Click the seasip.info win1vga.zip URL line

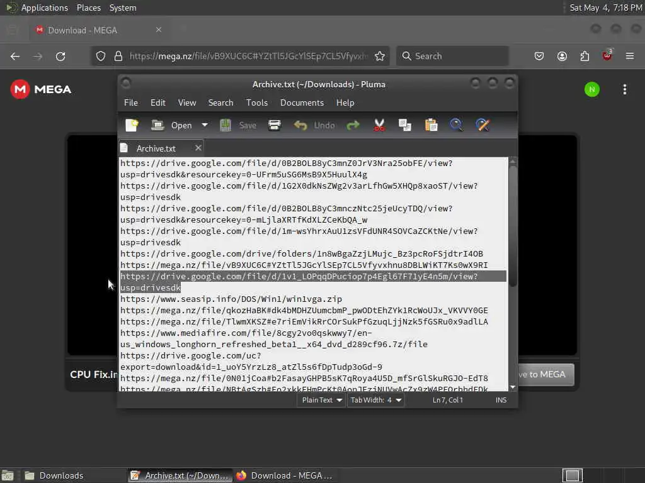tap(231, 299)
